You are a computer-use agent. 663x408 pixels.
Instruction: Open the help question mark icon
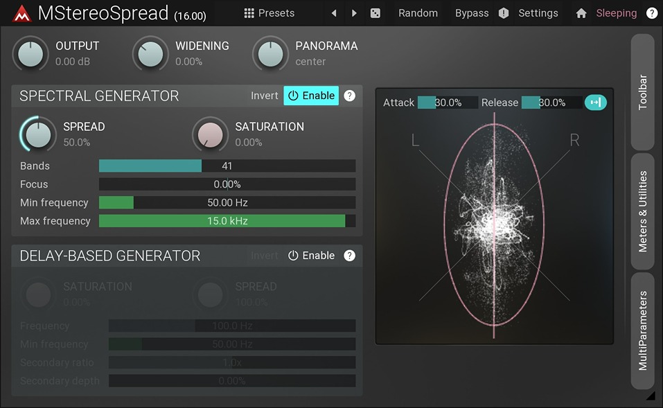651,12
